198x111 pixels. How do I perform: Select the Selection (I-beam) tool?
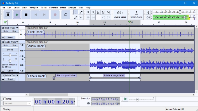tap(76, 12)
